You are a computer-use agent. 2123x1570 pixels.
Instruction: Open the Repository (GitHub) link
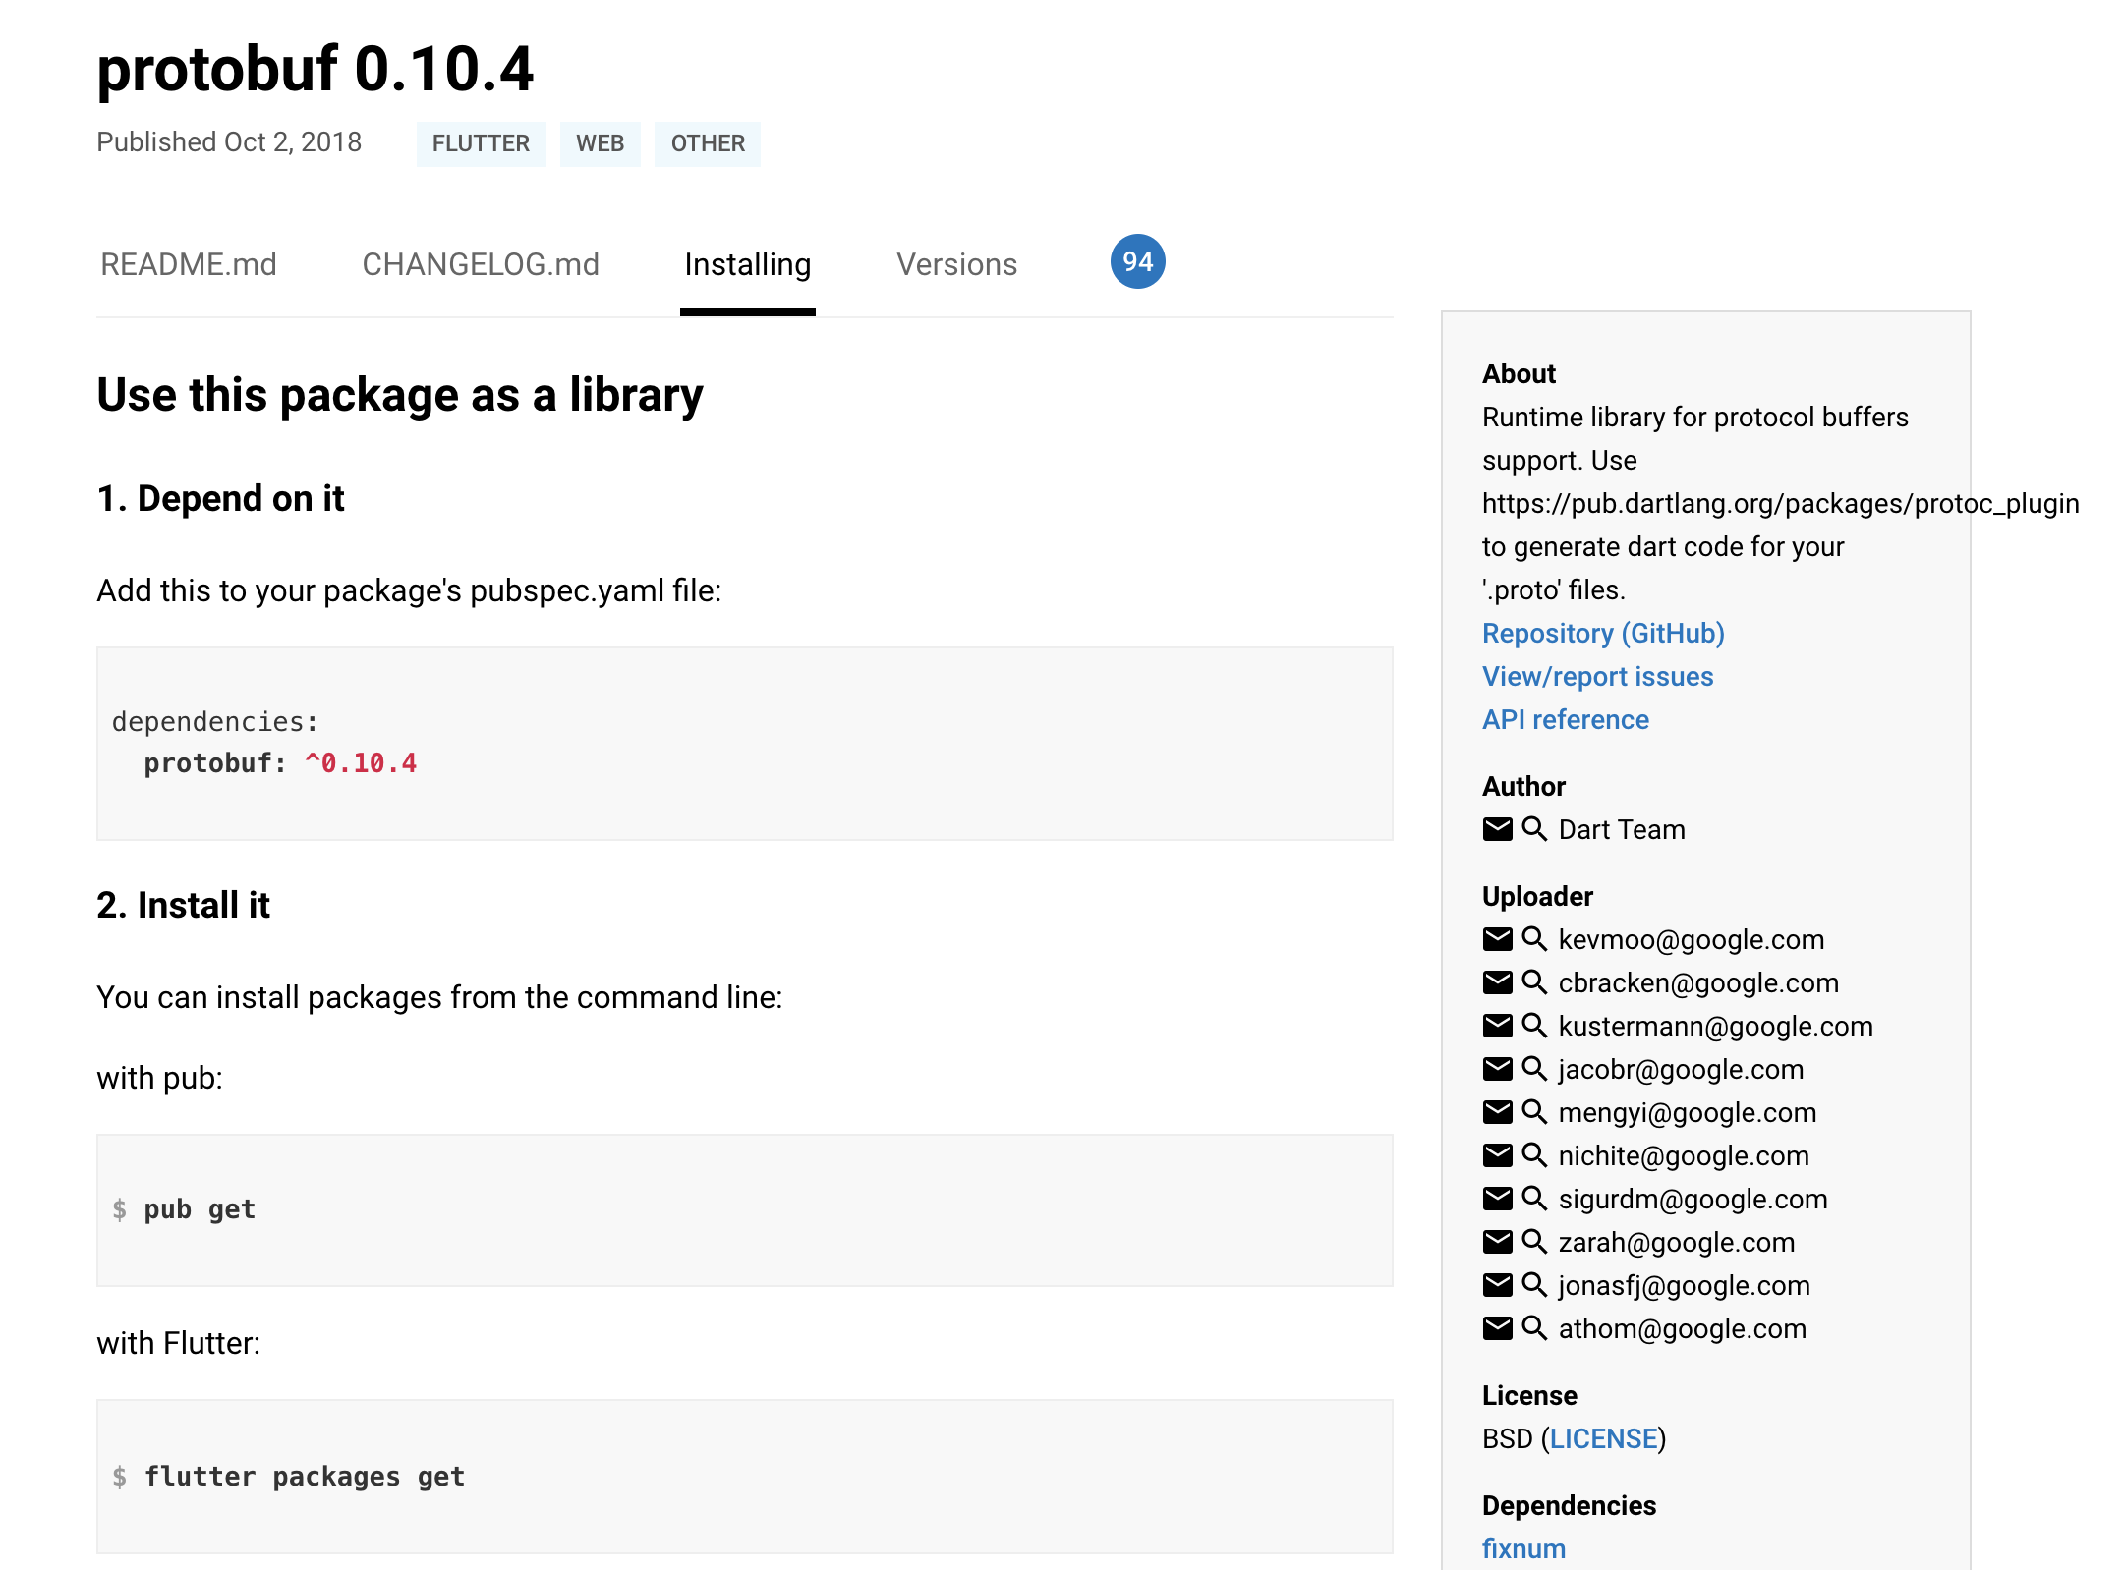[1603, 634]
